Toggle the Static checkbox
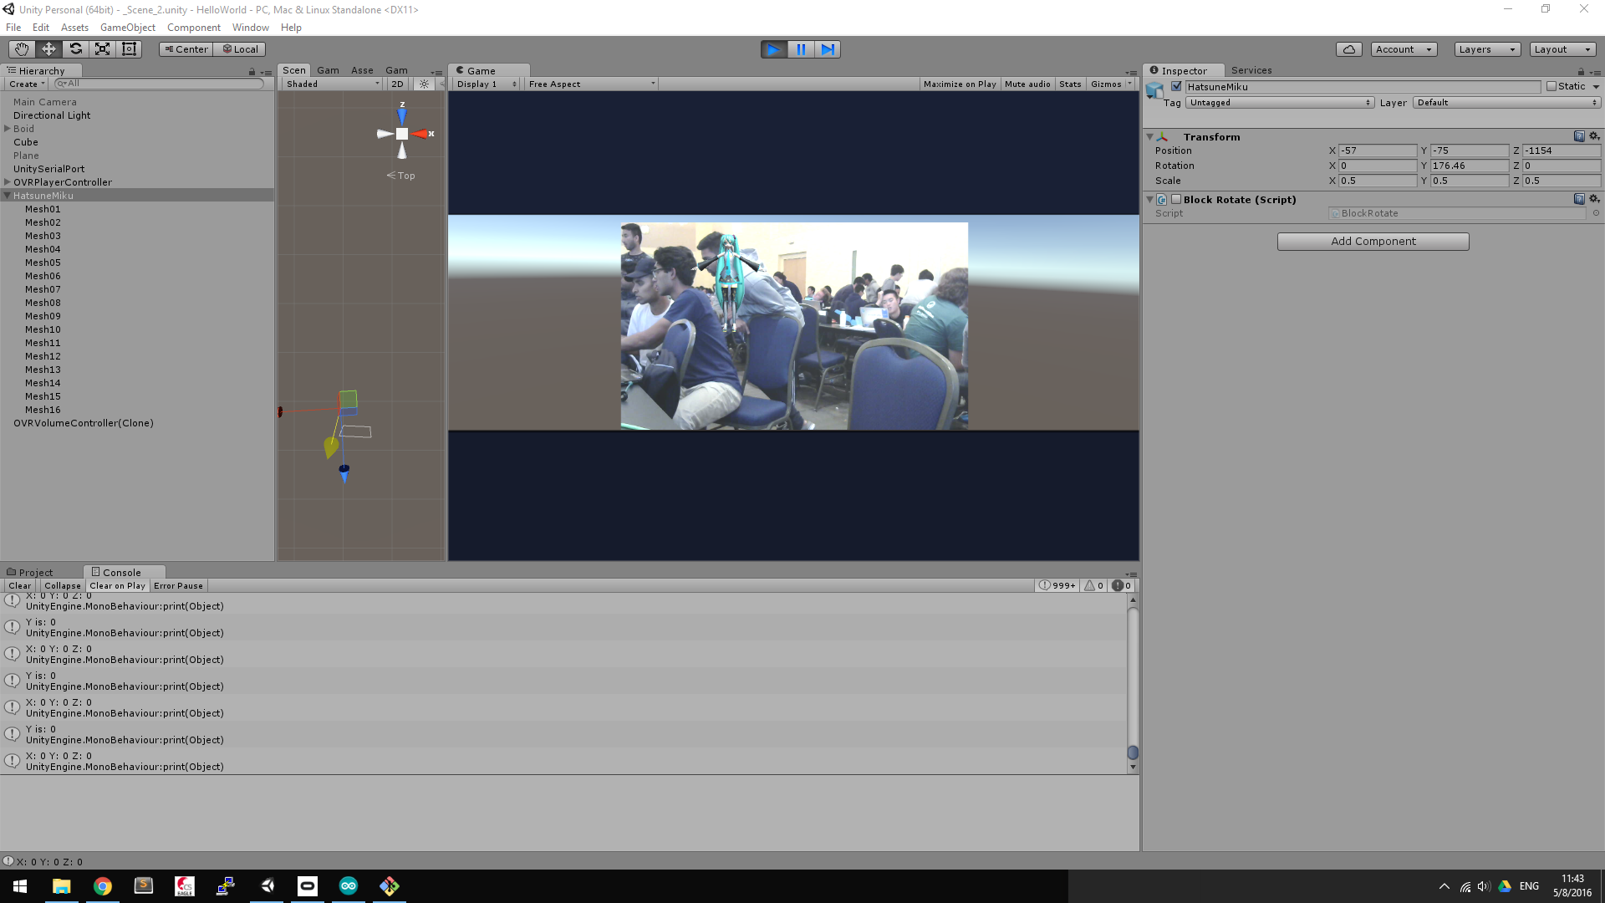1605x903 pixels. coord(1551,86)
